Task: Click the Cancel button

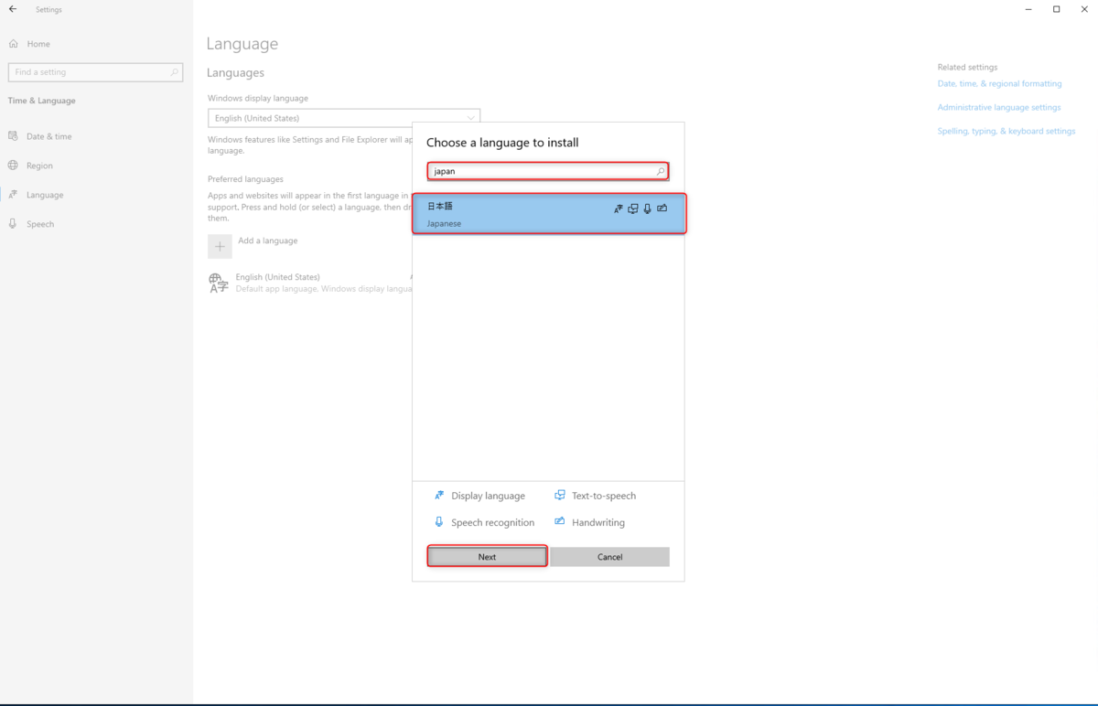Action: (x=610, y=557)
